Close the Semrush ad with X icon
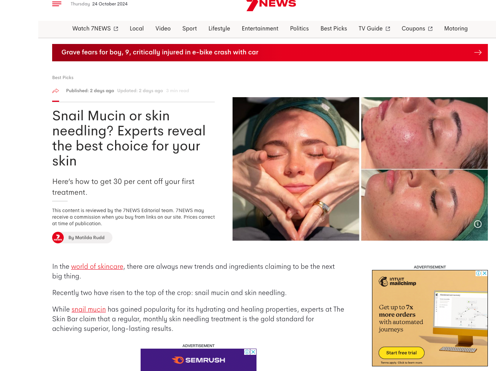Viewport: 496px width, 371px height. (253, 352)
